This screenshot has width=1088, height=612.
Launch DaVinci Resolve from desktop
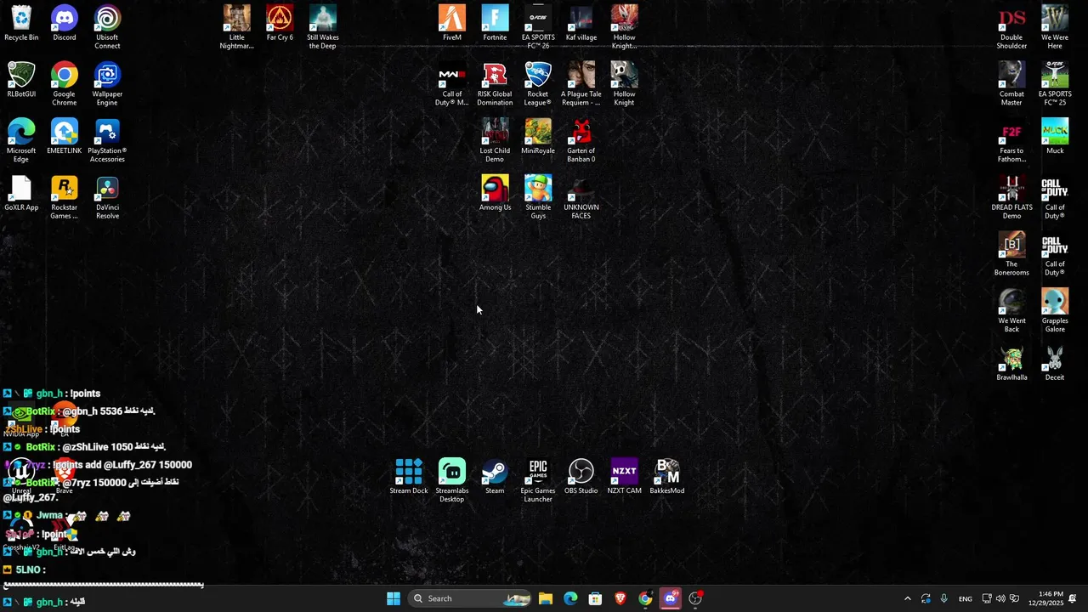click(107, 197)
